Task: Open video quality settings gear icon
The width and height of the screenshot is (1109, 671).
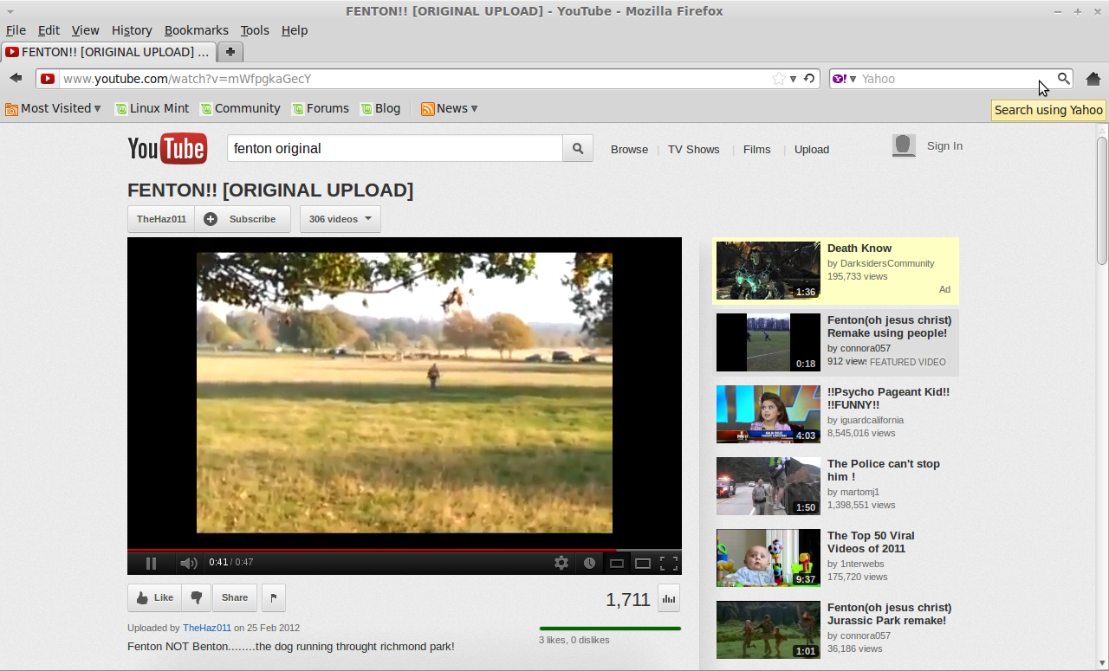Action: pos(561,564)
